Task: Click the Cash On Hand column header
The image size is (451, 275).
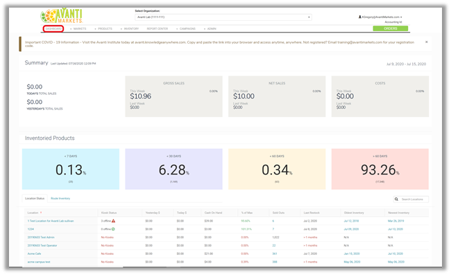Action: coord(214,213)
